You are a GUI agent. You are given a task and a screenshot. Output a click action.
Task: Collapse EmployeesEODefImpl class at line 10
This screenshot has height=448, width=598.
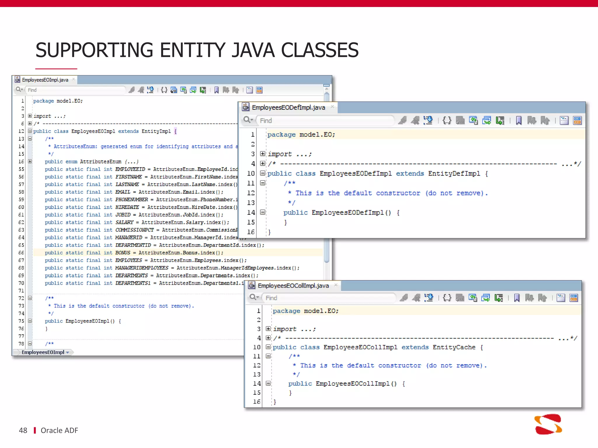coord(263,173)
